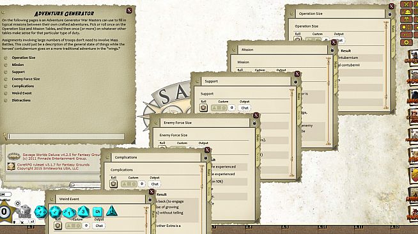Viewport: 418px width, 234px height.
Task: Click the link icon left of Mission title
Action: coord(234,50)
